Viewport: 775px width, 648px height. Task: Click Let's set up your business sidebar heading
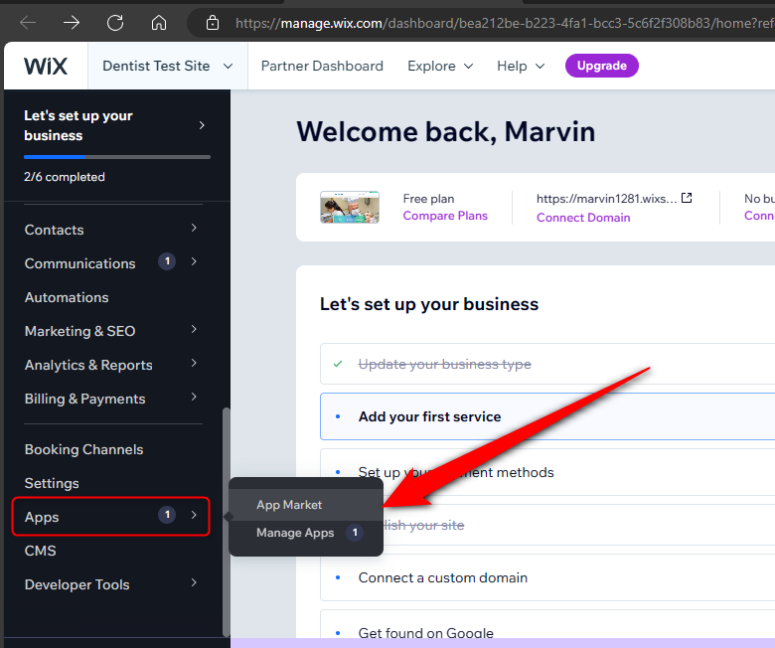(78, 125)
